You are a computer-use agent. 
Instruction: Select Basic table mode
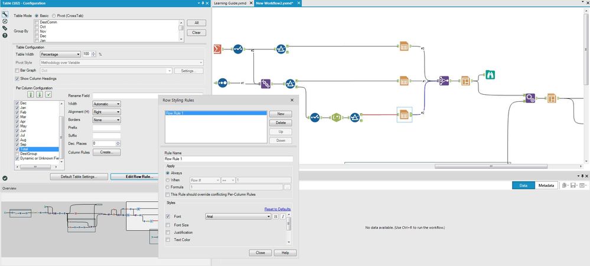(x=37, y=16)
